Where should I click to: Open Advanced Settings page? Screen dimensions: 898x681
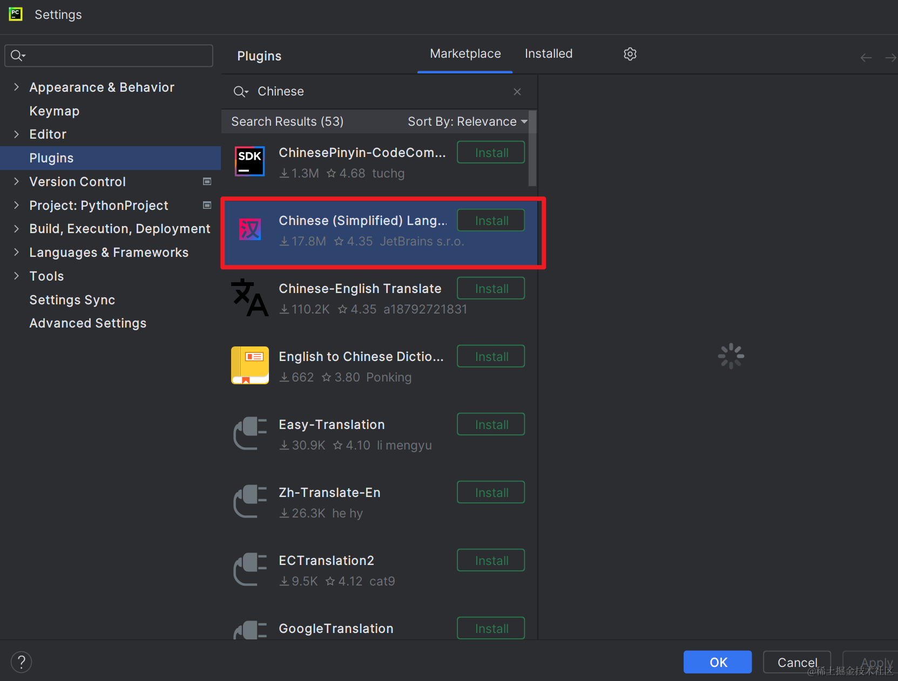pyautogui.click(x=88, y=323)
